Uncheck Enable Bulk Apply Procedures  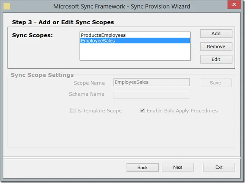142,111
